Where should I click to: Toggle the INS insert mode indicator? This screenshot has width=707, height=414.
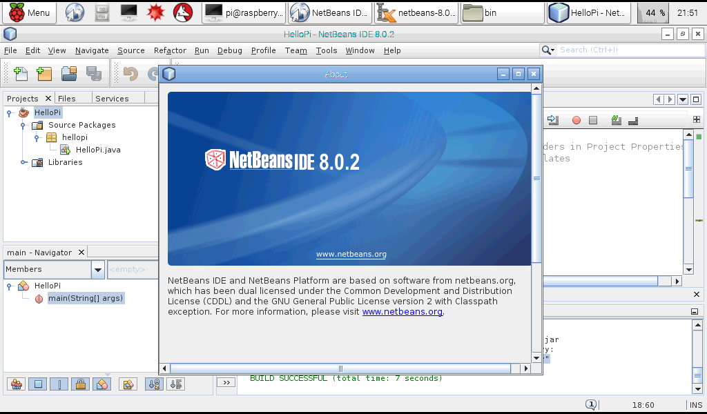(x=696, y=405)
